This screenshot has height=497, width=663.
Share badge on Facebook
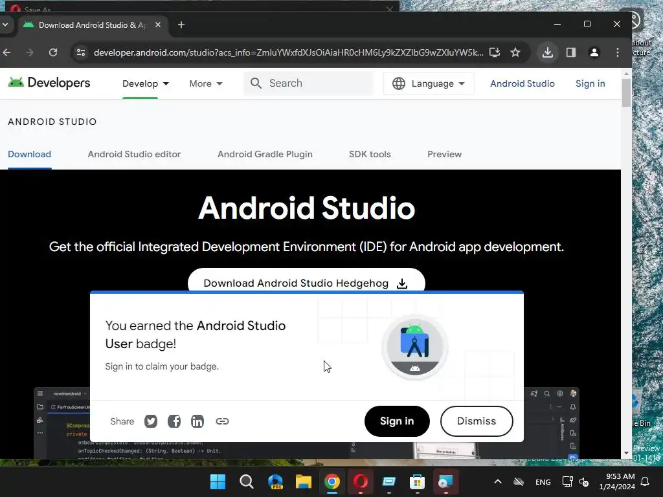pos(174,421)
